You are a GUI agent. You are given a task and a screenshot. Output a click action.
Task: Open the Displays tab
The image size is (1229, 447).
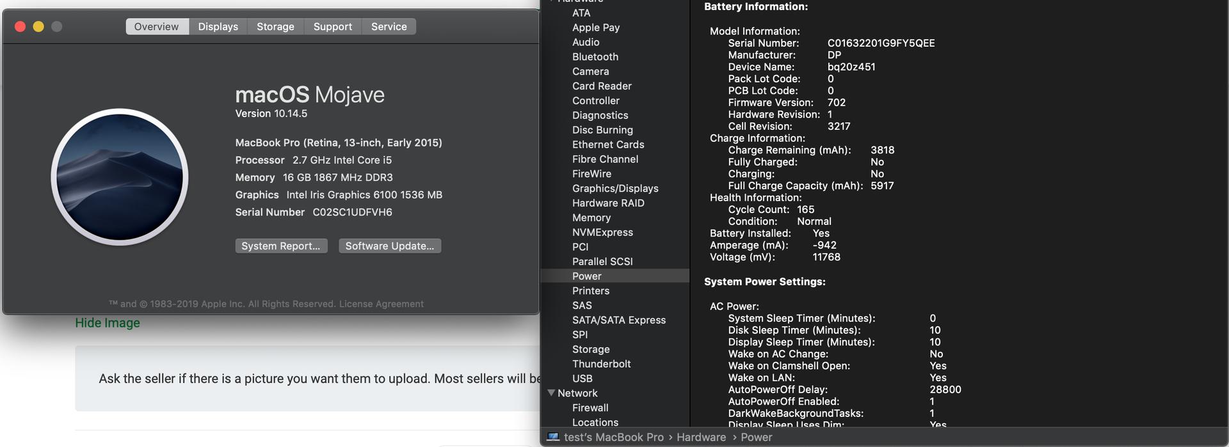(218, 26)
